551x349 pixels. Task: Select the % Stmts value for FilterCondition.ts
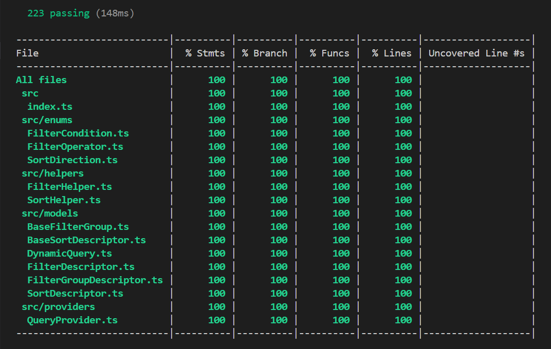[217, 133]
